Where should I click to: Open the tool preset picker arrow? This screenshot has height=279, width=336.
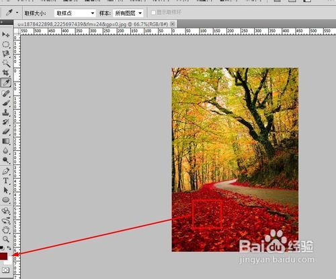(x=17, y=13)
